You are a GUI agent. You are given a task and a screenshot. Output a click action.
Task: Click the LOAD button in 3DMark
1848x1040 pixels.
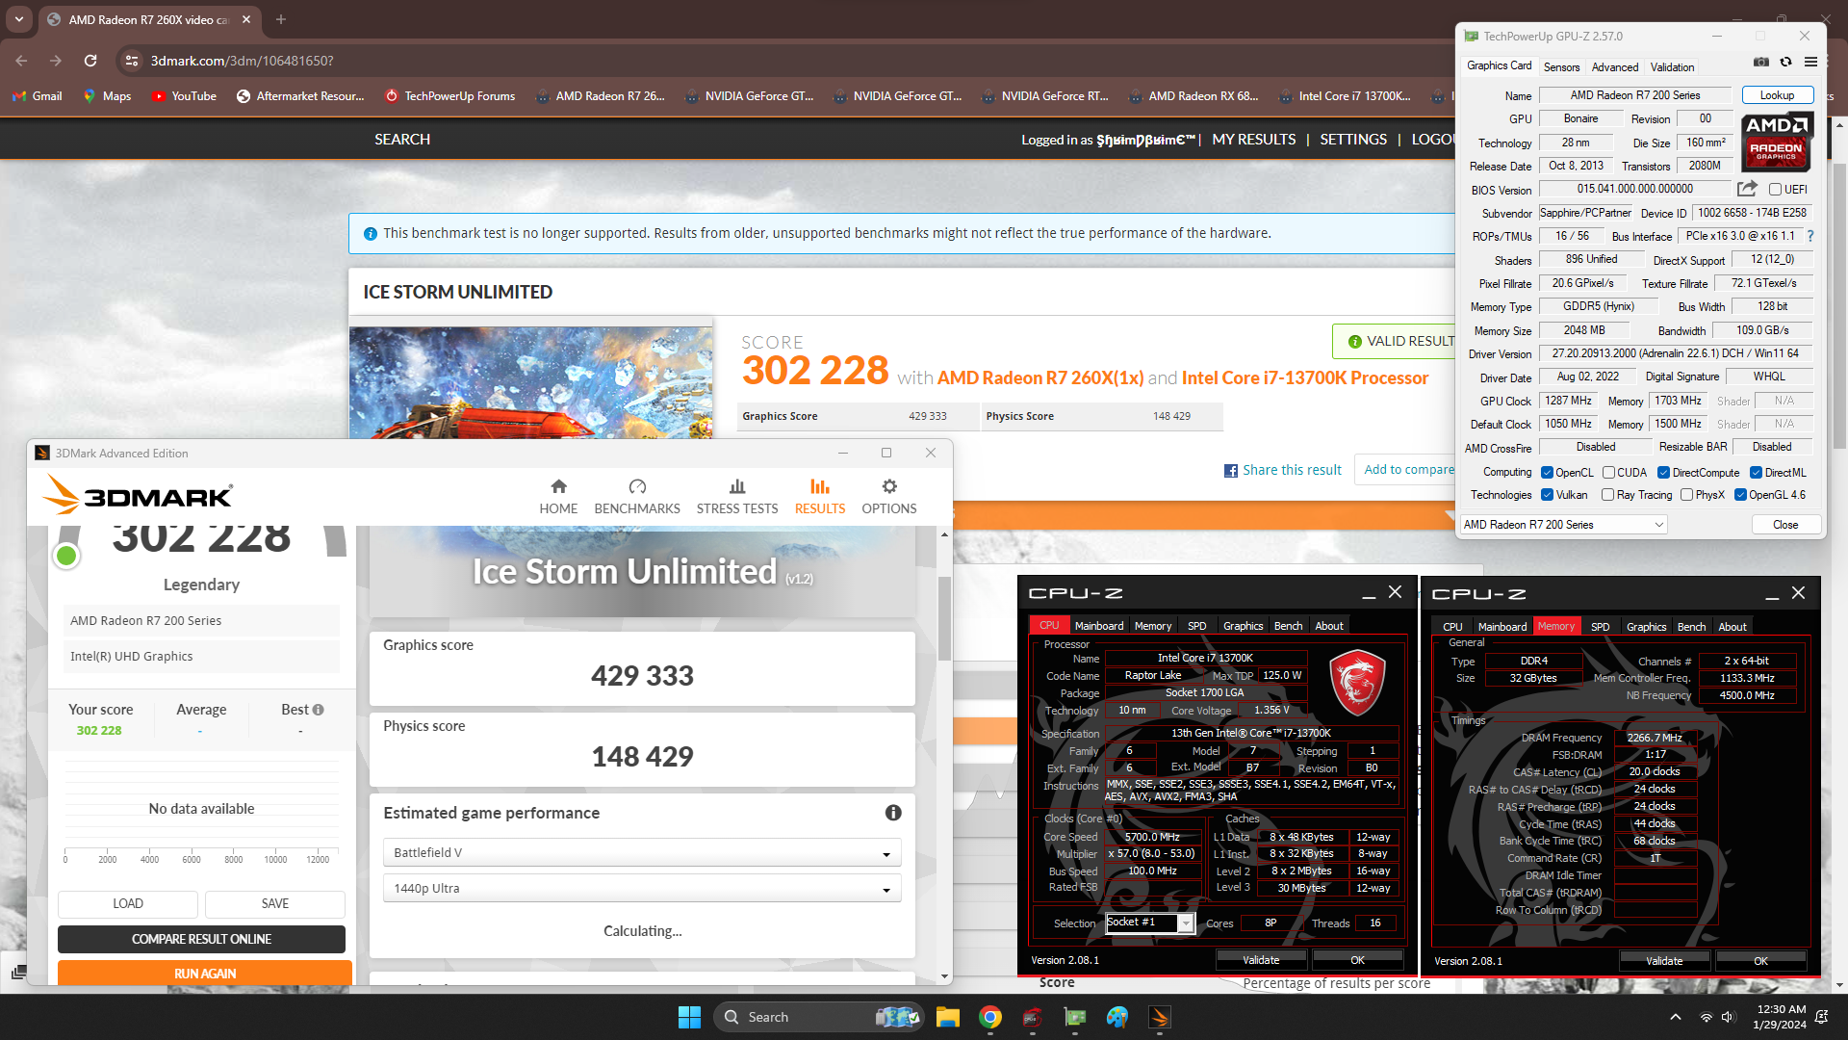(x=128, y=903)
